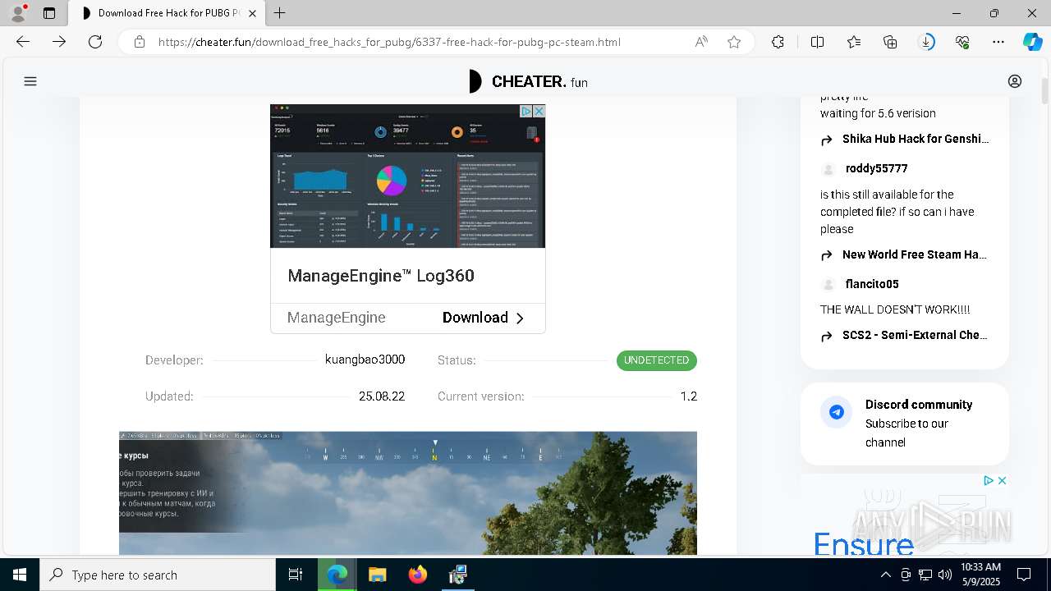Open the favorites list
The image size is (1051, 591).
click(x=854, y=42)
